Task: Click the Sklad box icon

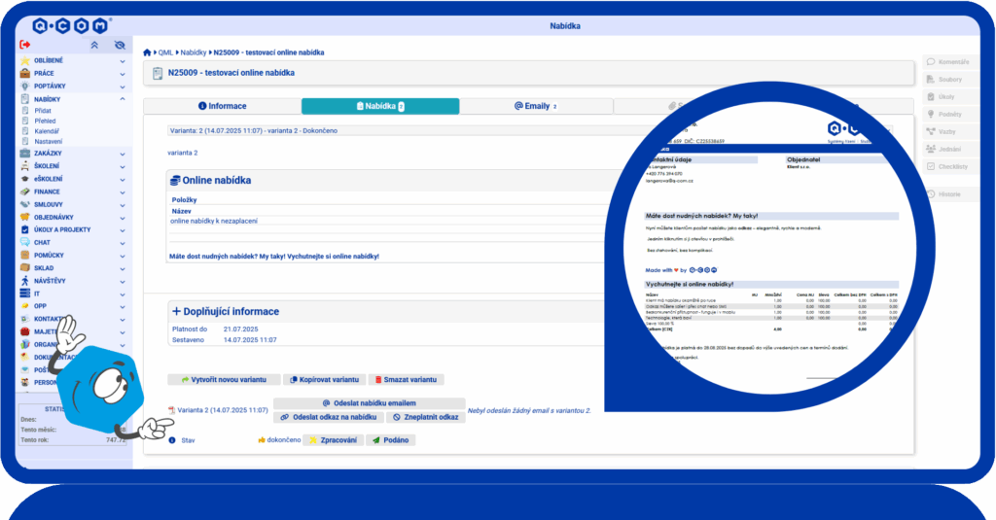Action: [24, 268]
